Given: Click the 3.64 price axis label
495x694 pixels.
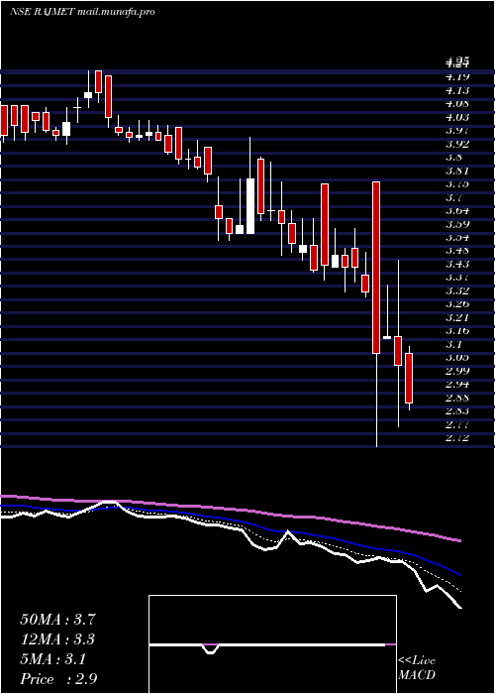Looking at the screenshot, I should tap(457, 210).
